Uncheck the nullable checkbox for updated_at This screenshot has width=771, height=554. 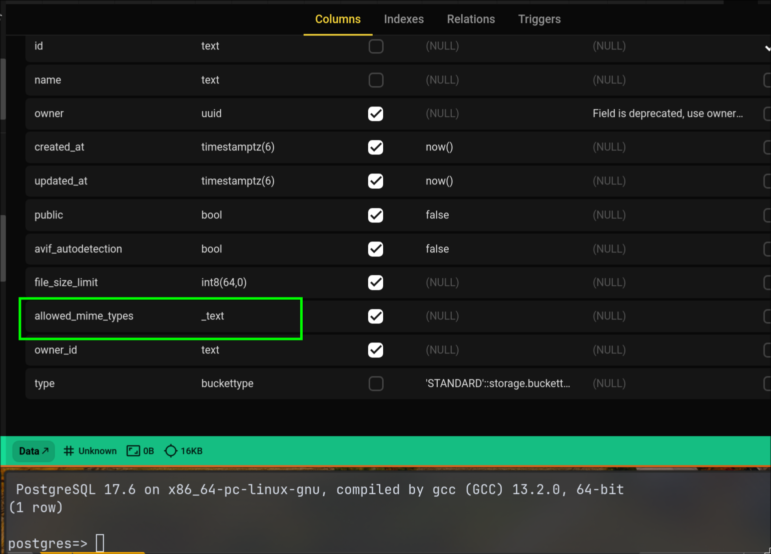click(x=376, y=181)
